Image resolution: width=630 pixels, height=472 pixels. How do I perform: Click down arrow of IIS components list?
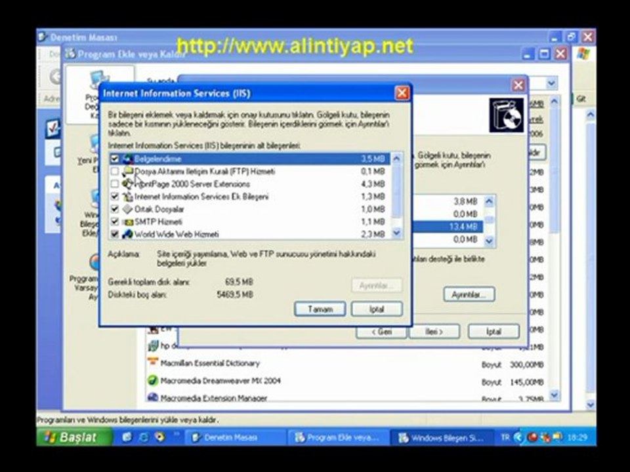pos(396,233)
